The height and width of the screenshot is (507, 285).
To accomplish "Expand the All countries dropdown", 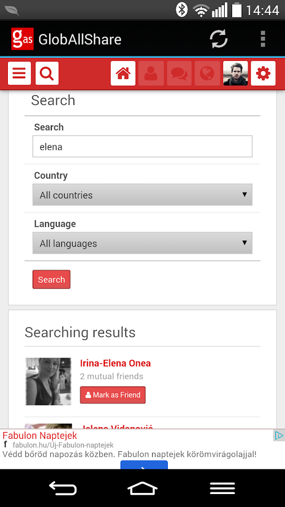I will tap(142, 195).
